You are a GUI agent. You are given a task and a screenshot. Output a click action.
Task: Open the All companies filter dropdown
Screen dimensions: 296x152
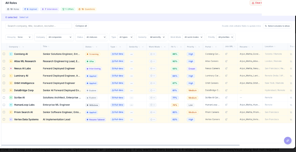59,37
